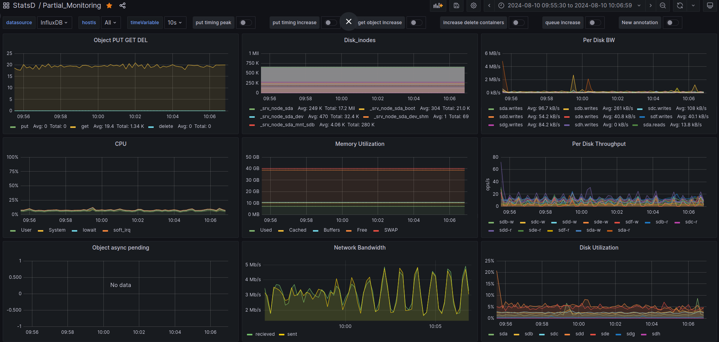The image size is (719, 342).
Task: Unstar the Partial_Monitoring dashboard
Action: (x=110, y=5)
